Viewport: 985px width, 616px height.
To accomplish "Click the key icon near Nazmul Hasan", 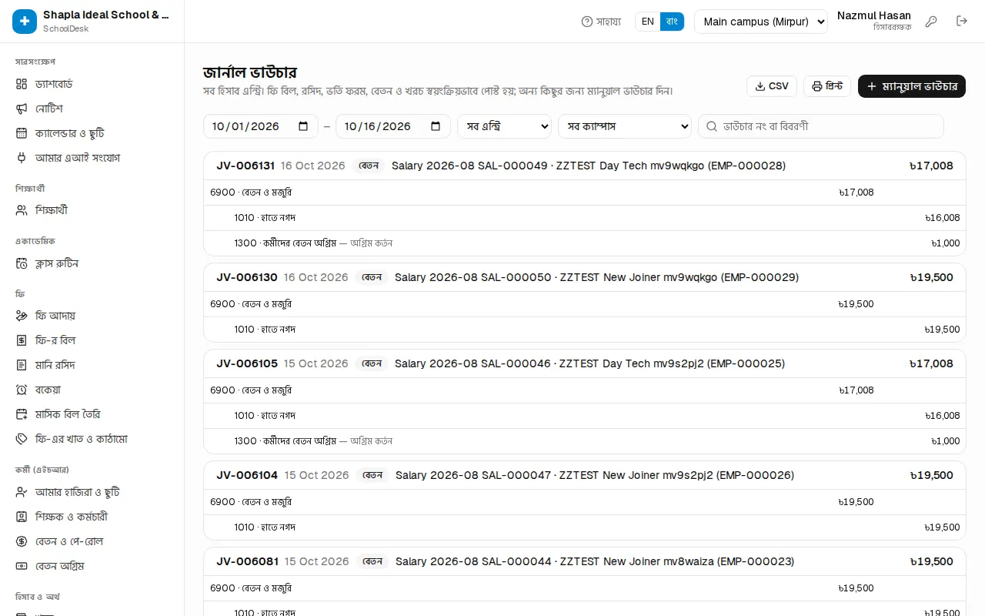I will [931, 22].
